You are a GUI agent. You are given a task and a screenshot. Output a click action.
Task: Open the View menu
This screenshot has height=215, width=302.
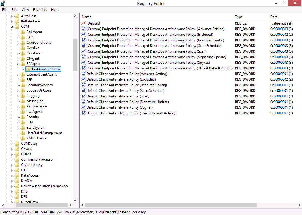[x=25, y=10]
